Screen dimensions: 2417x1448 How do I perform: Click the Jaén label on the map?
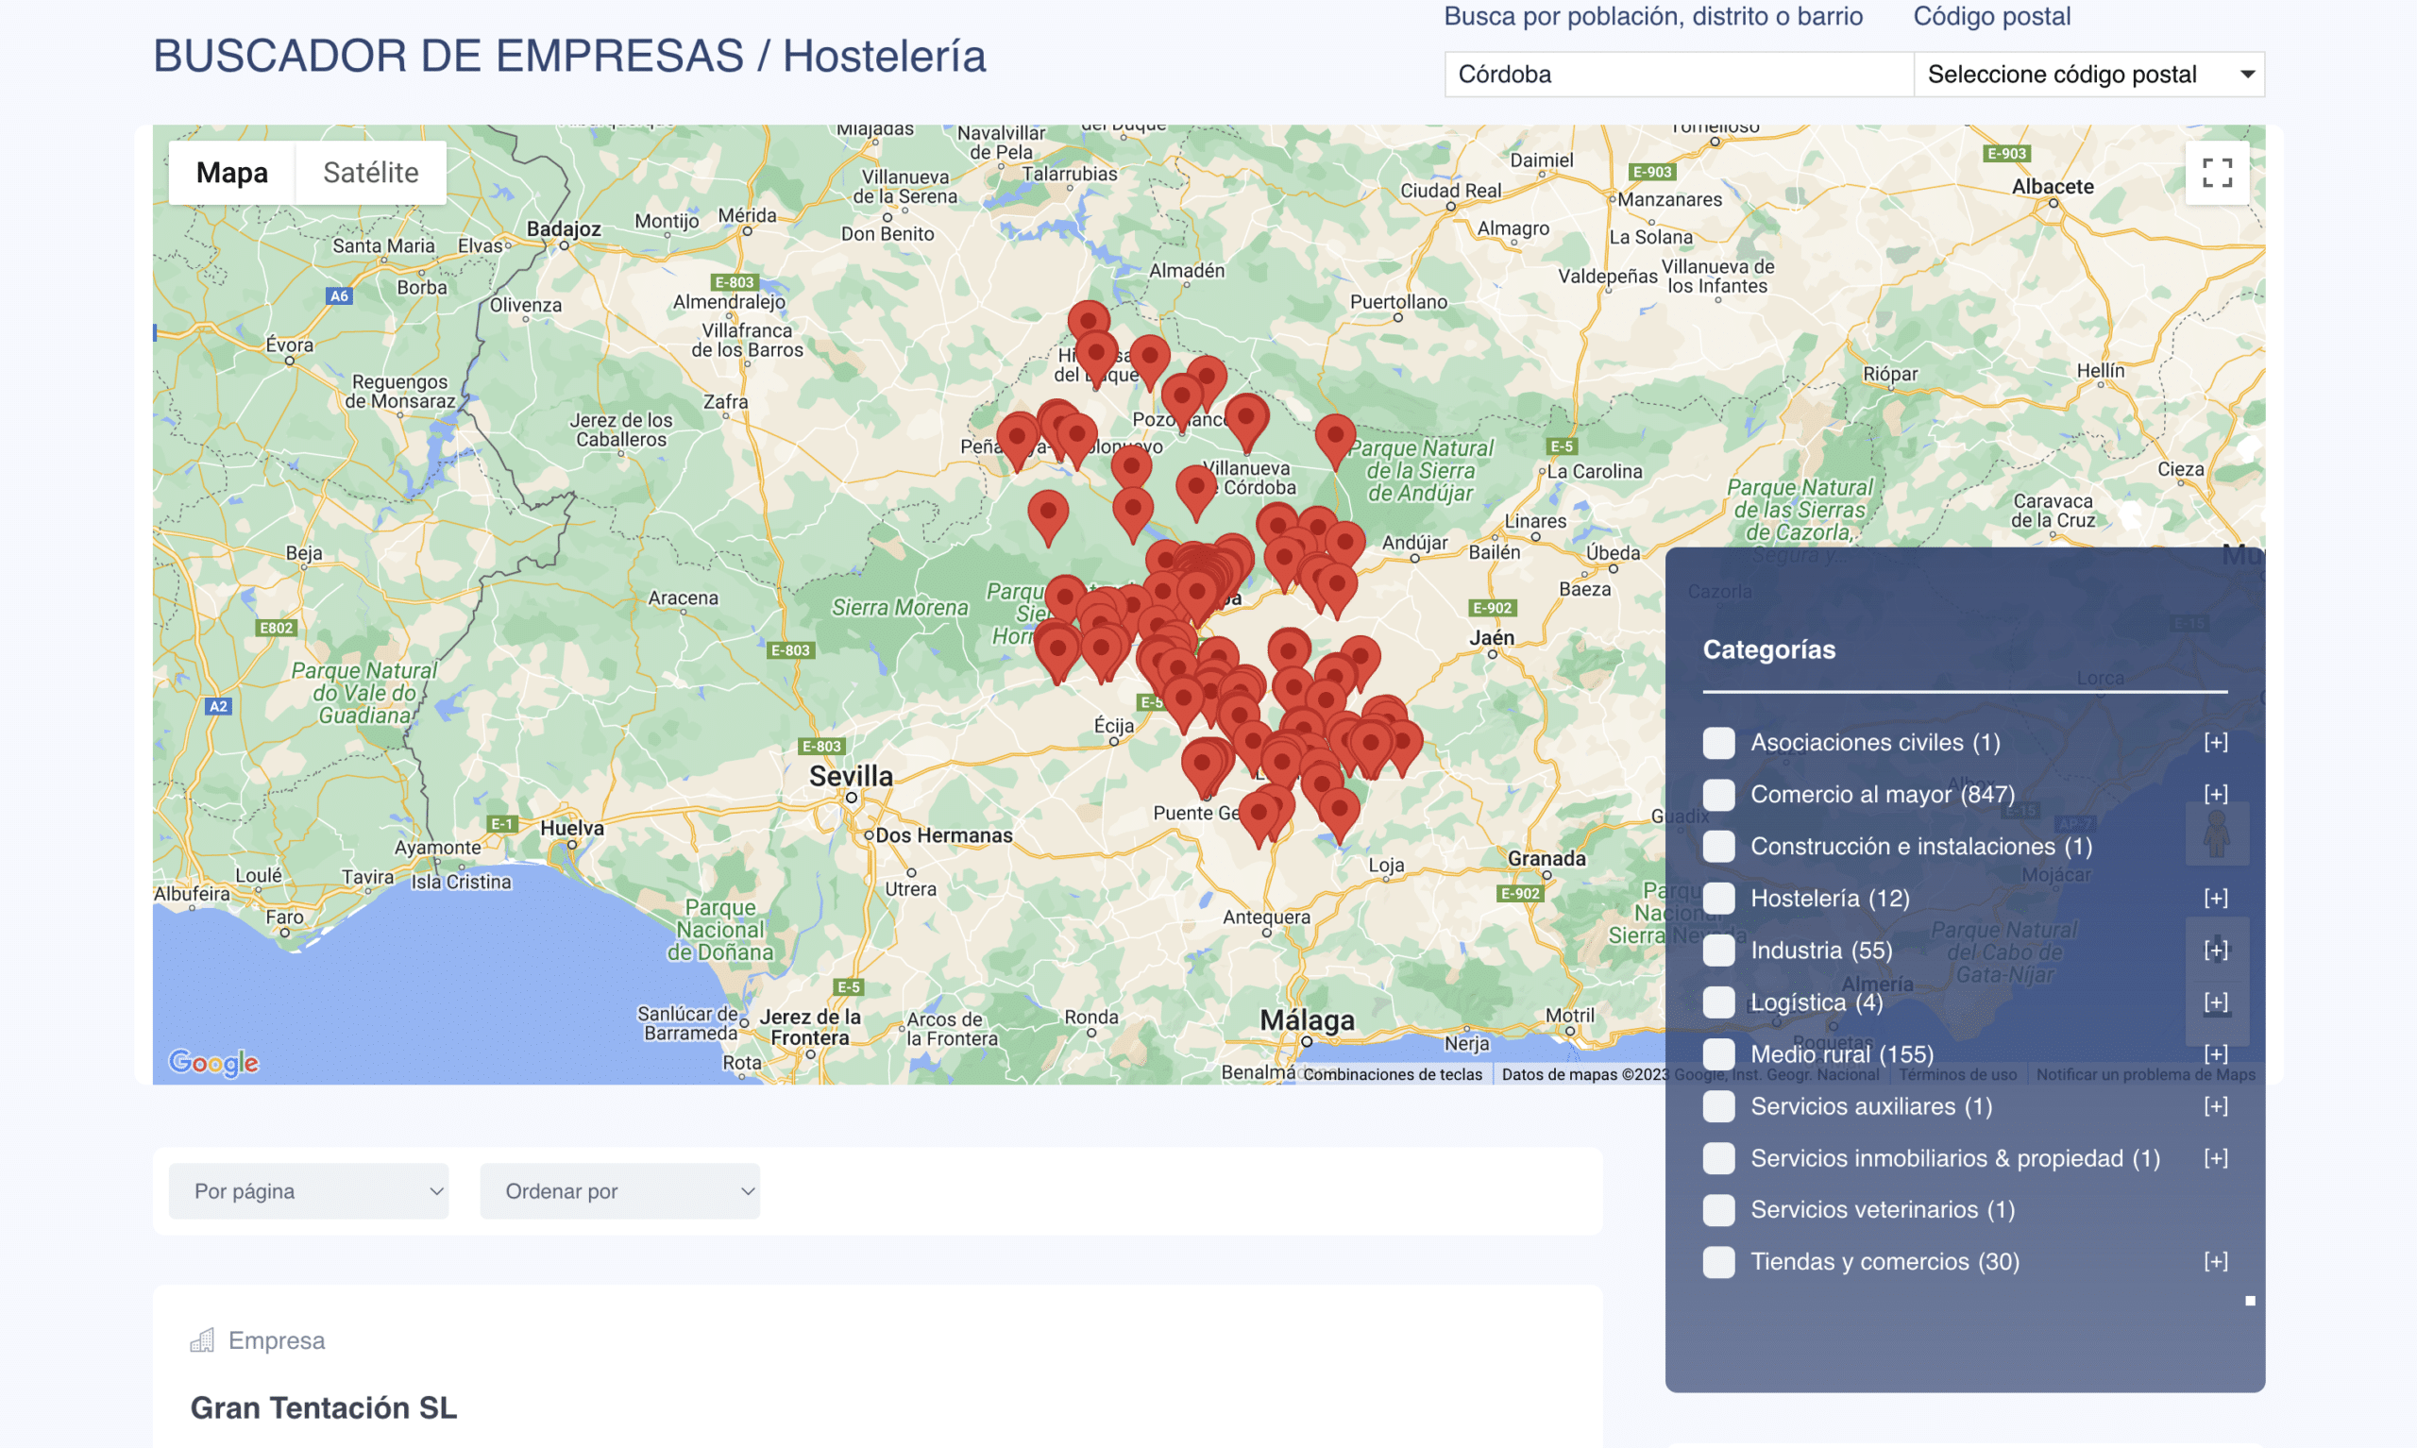click(1492, 637)
